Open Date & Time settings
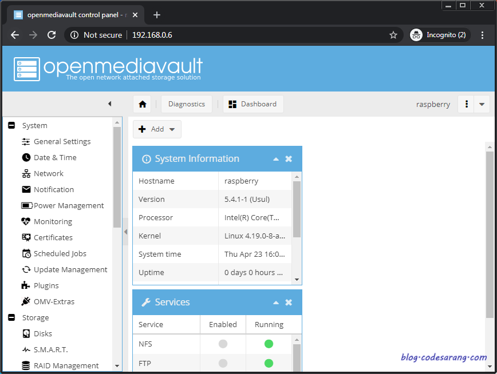 [x=49, y=157]
